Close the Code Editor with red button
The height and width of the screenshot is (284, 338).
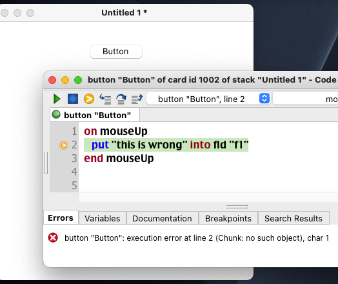coord(52,80)
